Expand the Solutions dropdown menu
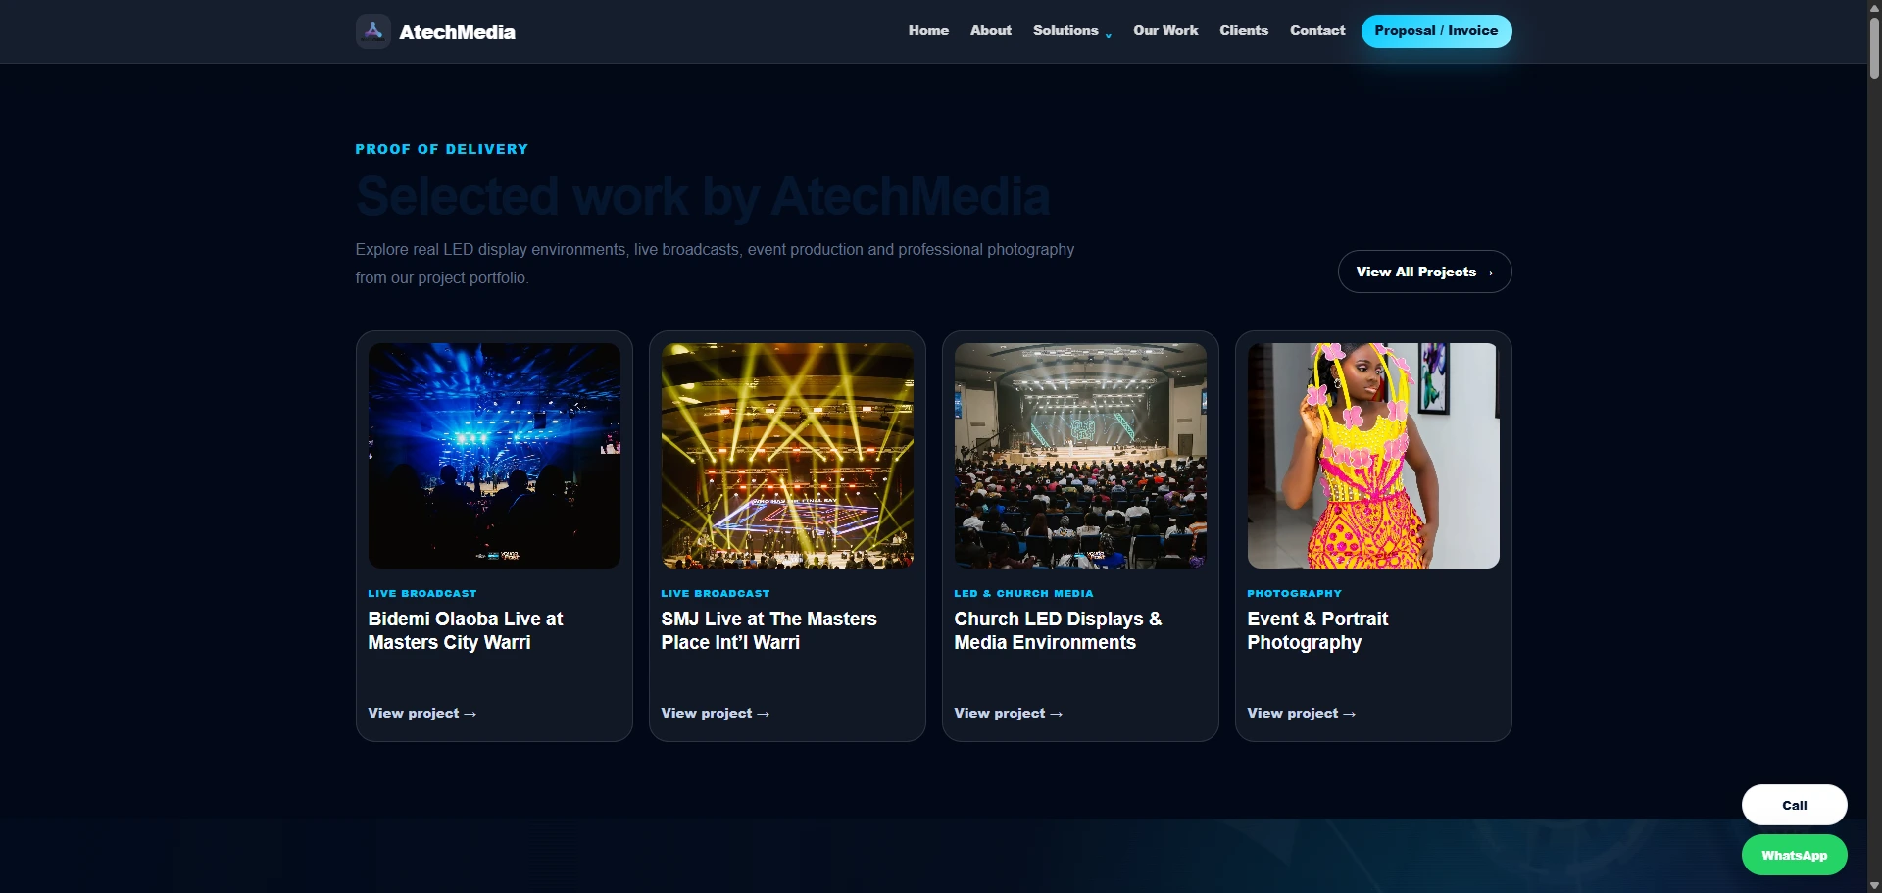The width and height of the screenshot is (1882, 893). coord(1071,30)
